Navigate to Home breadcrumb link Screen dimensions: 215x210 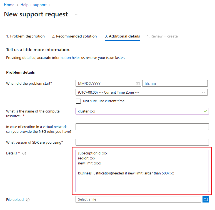[9, 5]
